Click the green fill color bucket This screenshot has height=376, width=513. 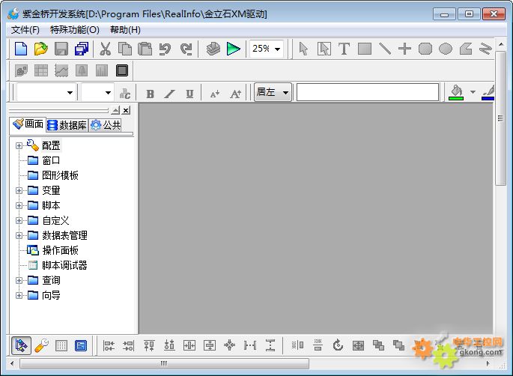(455, 91)
